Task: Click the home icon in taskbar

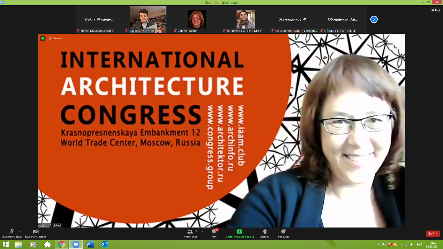Action: click(47, 245)
